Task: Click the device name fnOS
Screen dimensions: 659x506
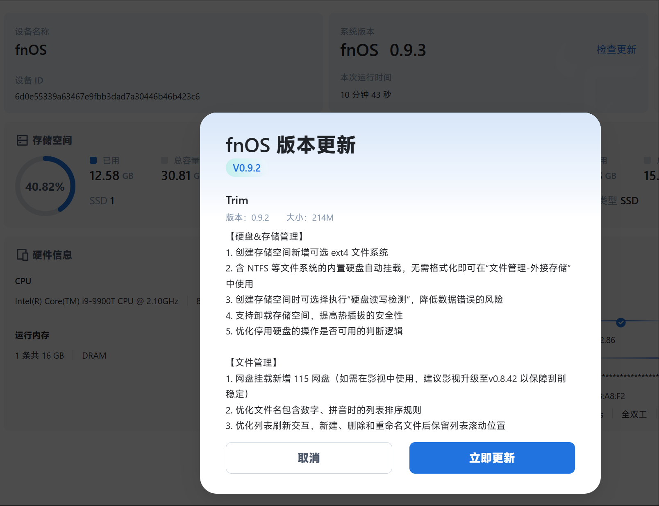Action: click(x=31, y=50)
